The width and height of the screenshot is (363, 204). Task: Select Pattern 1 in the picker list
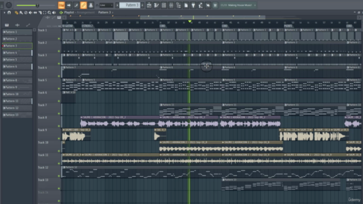[x=18, y=32]
